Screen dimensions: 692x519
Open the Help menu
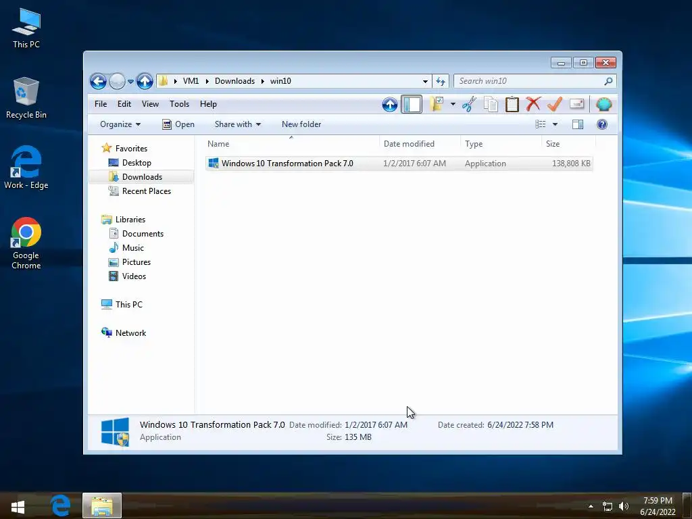click(208, 104)
